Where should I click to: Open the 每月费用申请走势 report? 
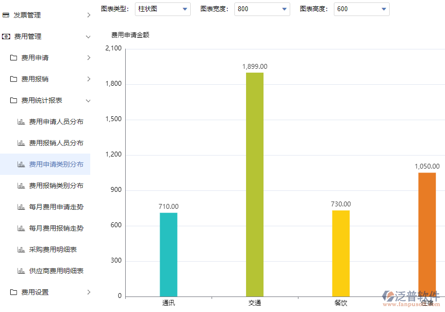55,207
